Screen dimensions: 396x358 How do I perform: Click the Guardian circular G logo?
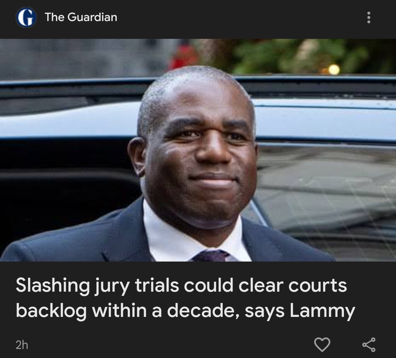26,17
